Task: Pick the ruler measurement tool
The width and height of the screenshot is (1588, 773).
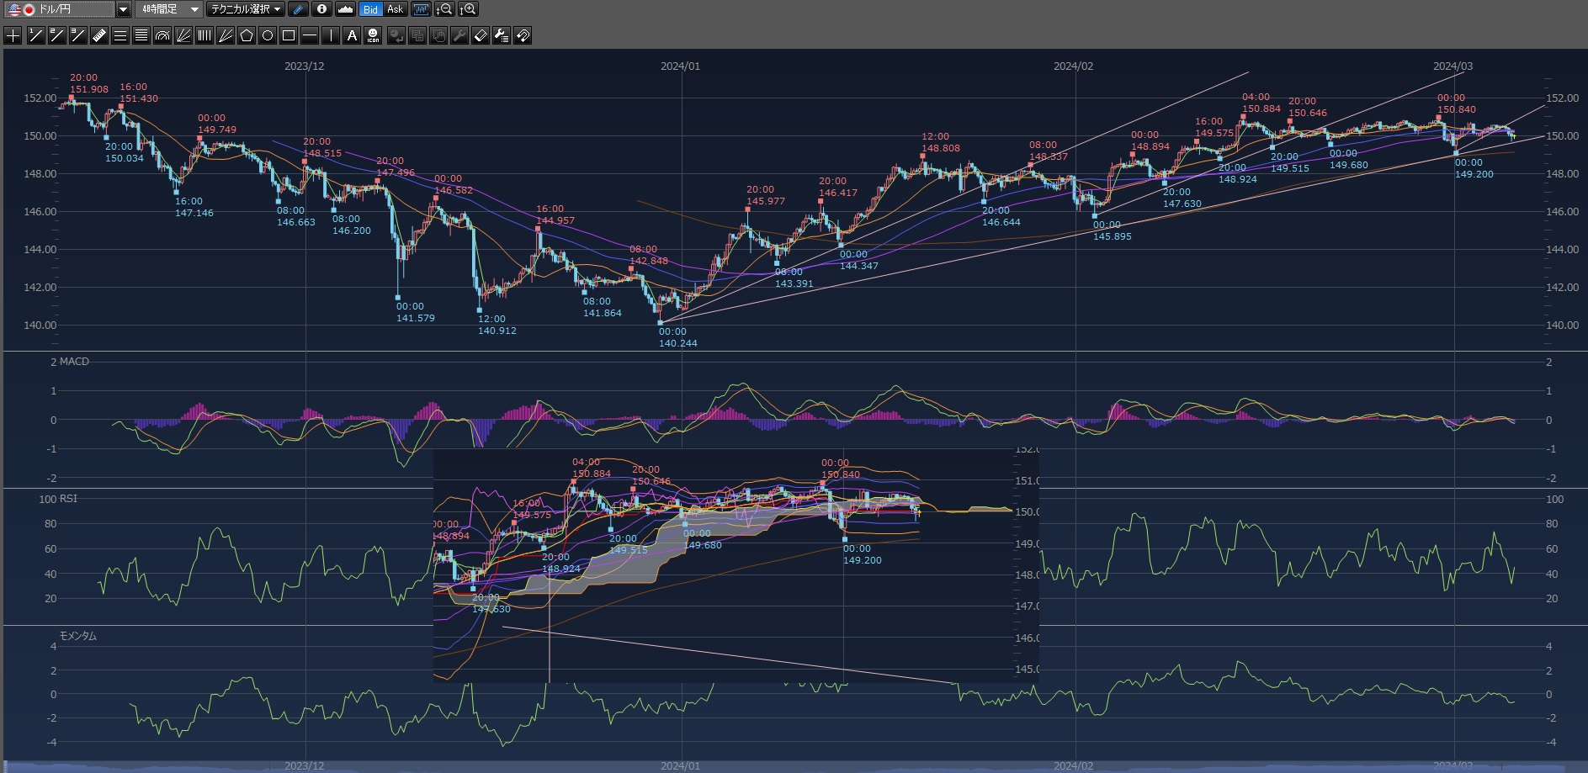Action: pos(98,35)
